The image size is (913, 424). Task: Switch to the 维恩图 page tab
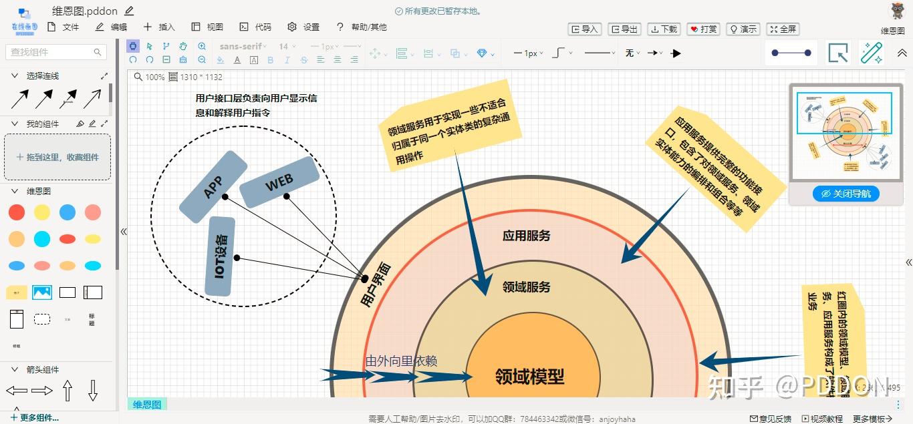point(147,405)
